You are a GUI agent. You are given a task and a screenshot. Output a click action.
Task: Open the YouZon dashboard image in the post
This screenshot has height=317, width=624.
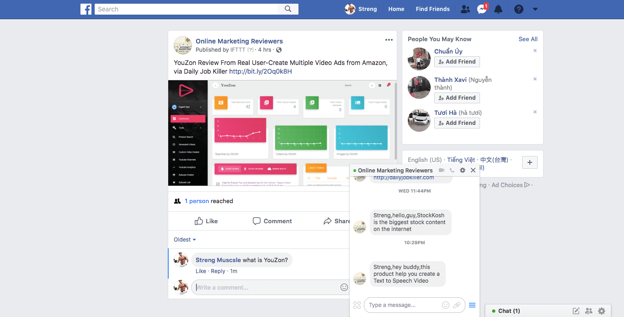tap(282, 133)
